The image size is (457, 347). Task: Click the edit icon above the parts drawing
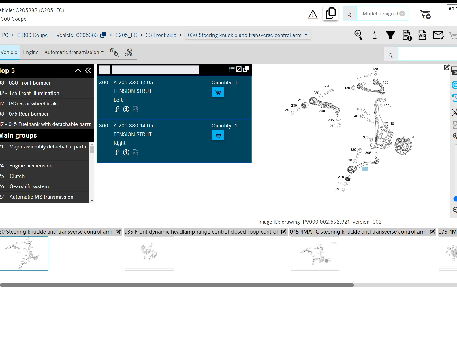[x=446, y=68]
